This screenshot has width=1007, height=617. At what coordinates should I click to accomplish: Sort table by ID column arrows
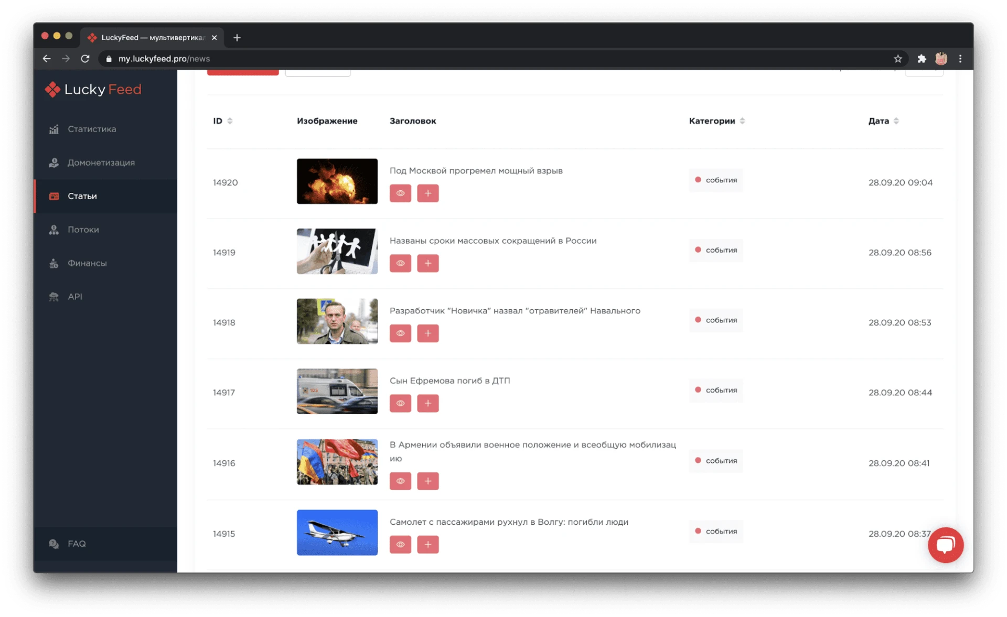click(x=230, y=121)
